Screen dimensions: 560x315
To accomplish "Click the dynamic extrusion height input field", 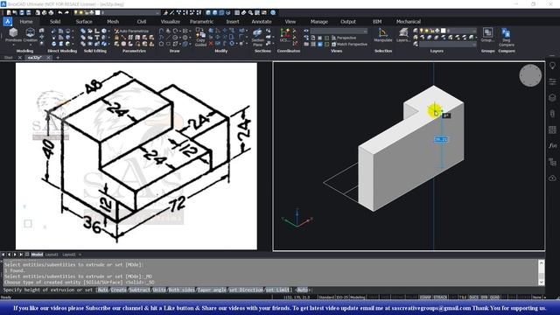I will [441, 139].
